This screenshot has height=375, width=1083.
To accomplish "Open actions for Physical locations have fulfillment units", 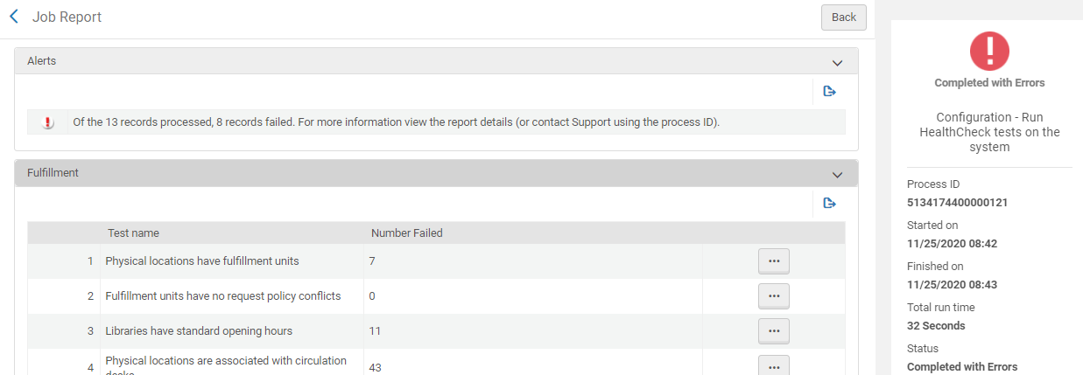I will pyautogui.click(x=773, y=260).
